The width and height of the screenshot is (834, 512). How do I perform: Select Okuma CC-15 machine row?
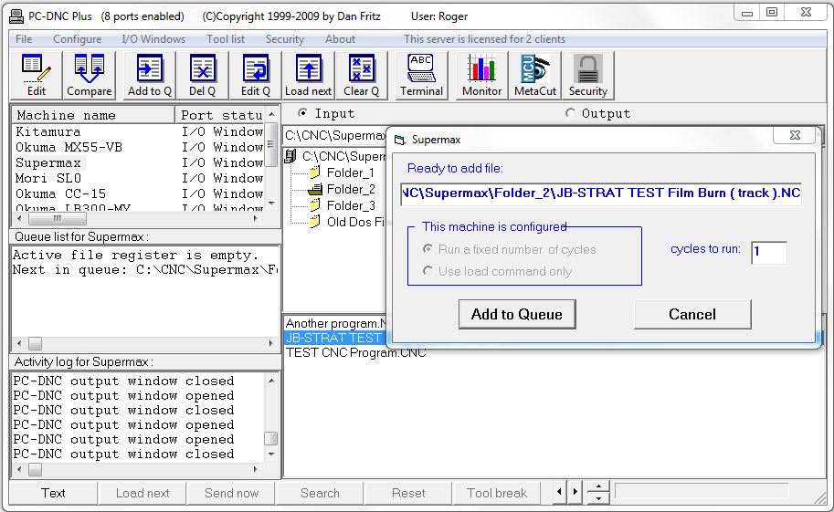click(x=138, y=193)
